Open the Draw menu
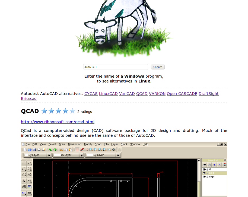This screenshot has height=197, width=248. click(62, 144)
